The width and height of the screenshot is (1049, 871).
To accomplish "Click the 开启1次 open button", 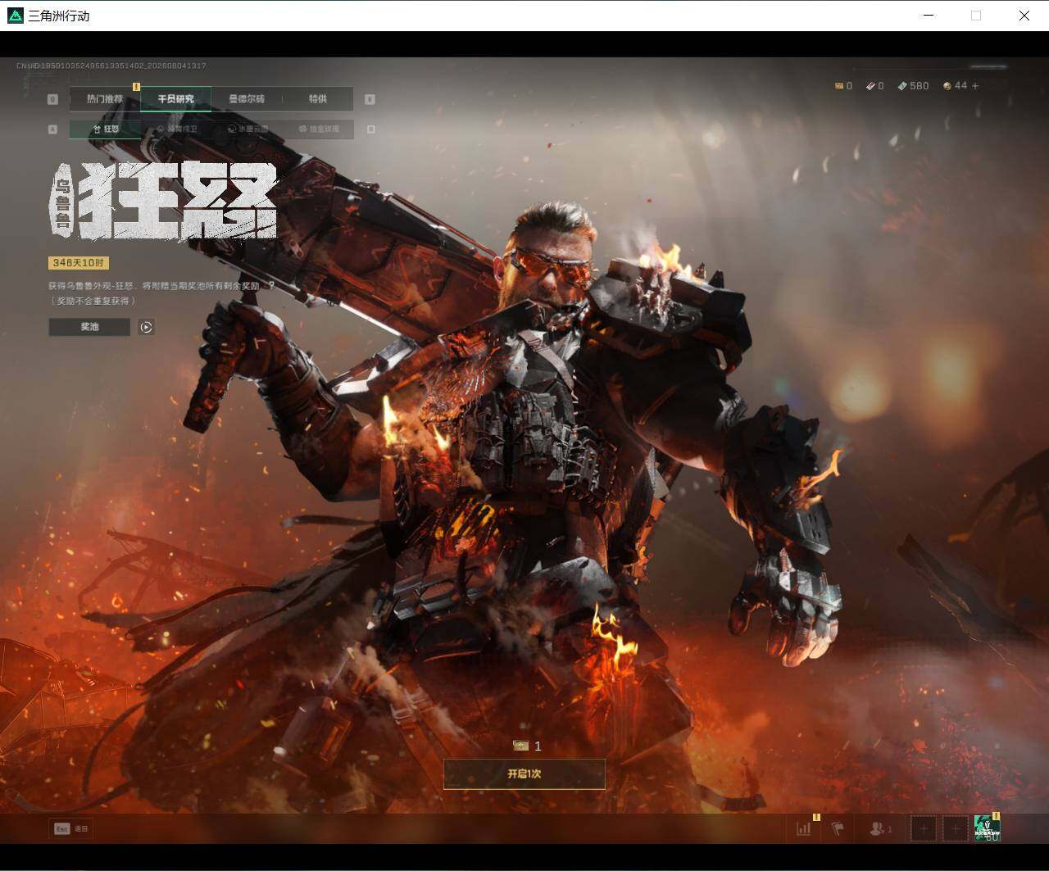I will tap(524, 773).
